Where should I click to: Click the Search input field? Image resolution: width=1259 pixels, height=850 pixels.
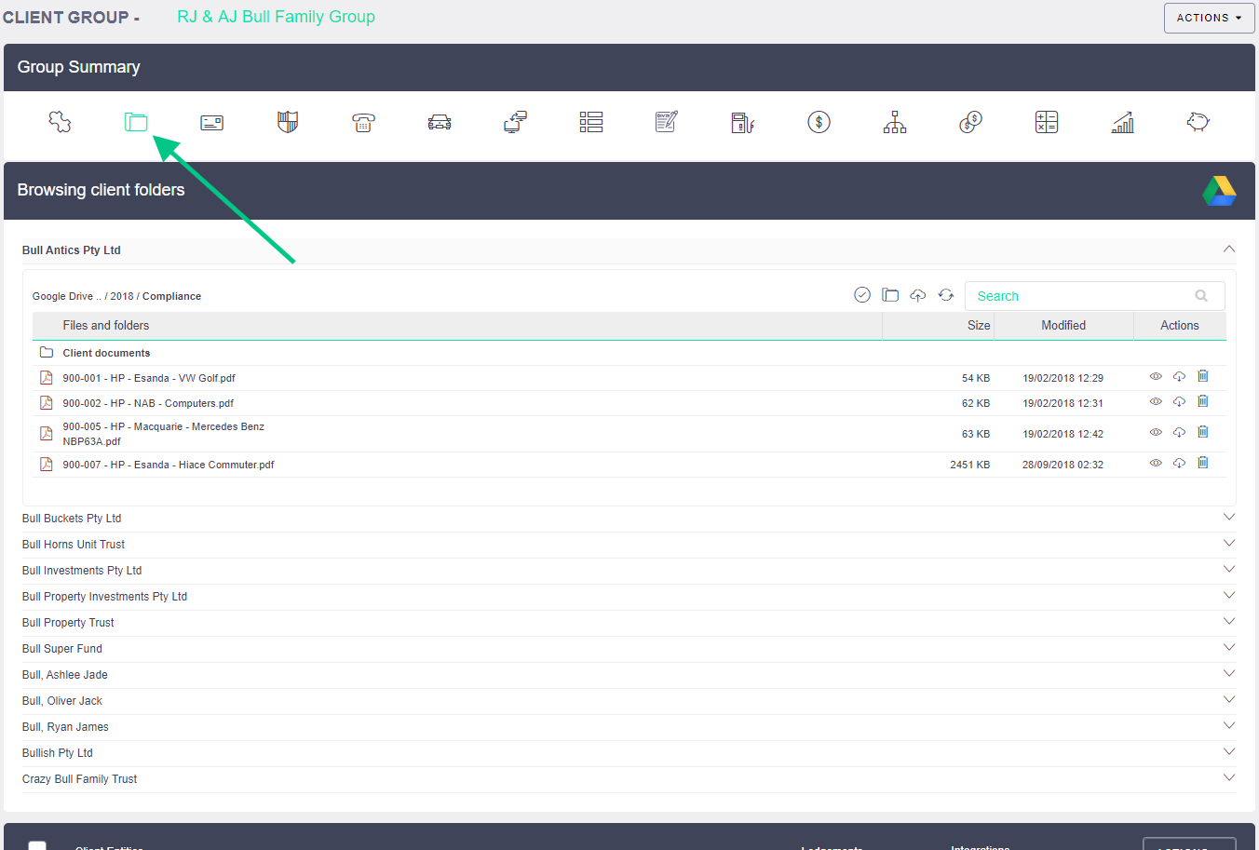1080,296
